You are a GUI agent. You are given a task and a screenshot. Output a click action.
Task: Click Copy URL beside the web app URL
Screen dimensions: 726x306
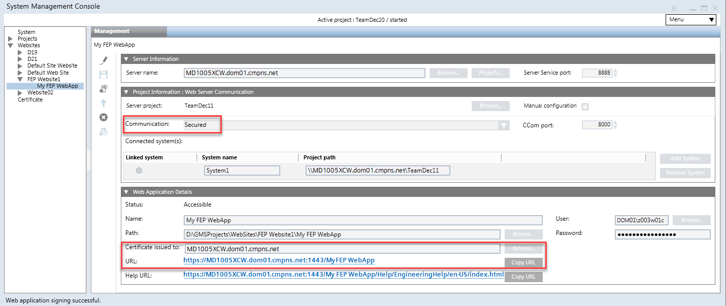(523, 262)
